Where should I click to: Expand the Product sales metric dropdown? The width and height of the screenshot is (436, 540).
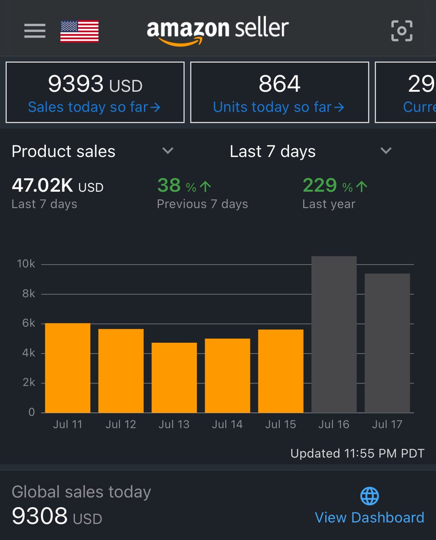point(93,151)
